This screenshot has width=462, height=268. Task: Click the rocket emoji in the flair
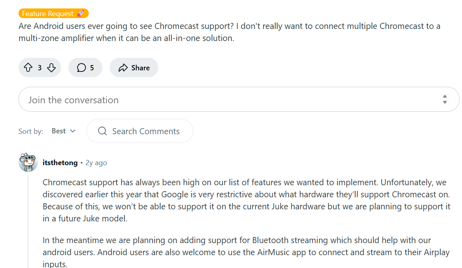pyautogui.click(x=81, y=14)
